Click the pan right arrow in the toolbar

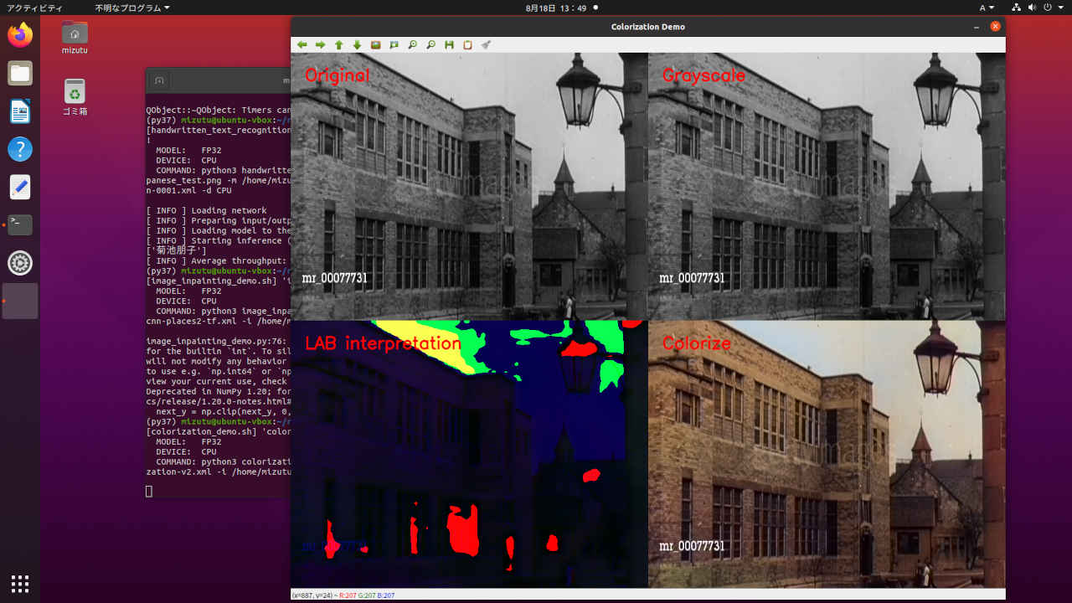click(320, 45)
